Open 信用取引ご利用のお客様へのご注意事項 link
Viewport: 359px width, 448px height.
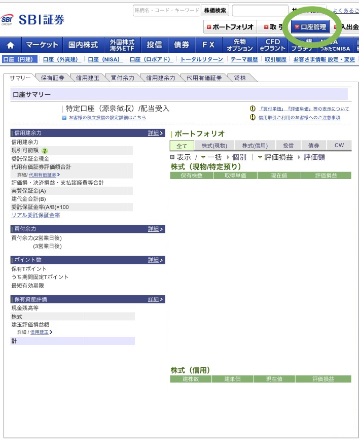(x=299, y=117)
